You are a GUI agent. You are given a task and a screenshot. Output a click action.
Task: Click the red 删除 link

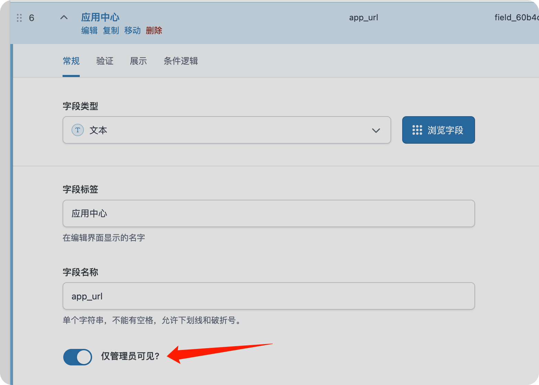tap(154, 31)
